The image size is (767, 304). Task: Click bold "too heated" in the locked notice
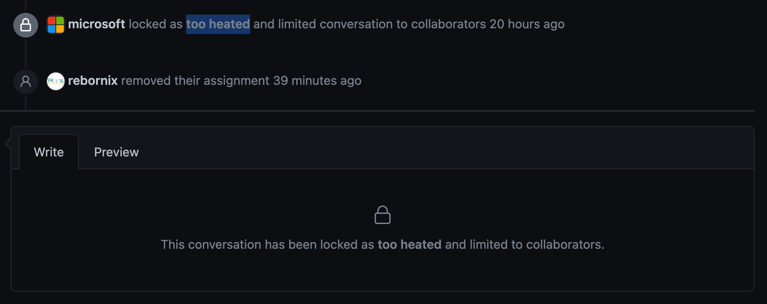coord(410,245)
